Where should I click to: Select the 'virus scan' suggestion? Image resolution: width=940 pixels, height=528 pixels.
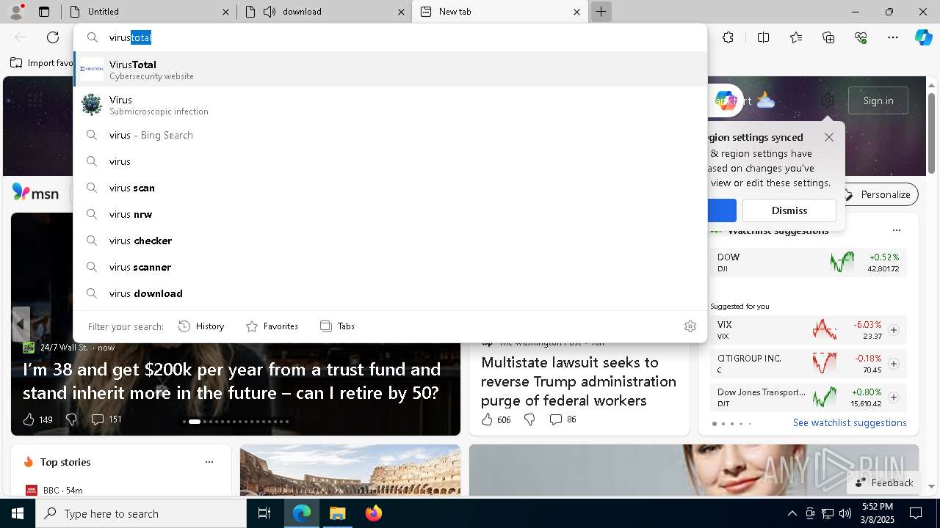pos(390,188)
